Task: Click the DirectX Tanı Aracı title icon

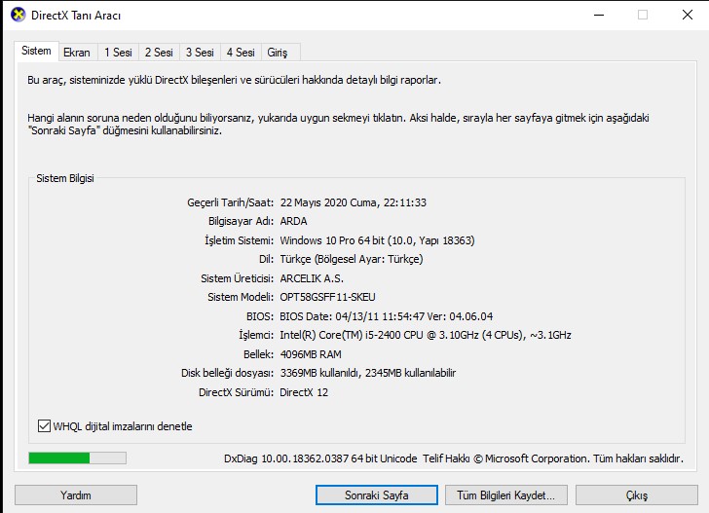Action: (19, 15)
